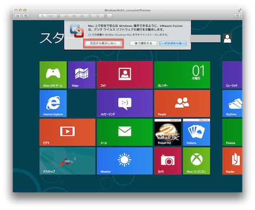Image resolution: width=255 pixels, height=210 pixels.
Task: Open the デスクトップ tile
Action: pyautogui.click(x=67, y=161)
